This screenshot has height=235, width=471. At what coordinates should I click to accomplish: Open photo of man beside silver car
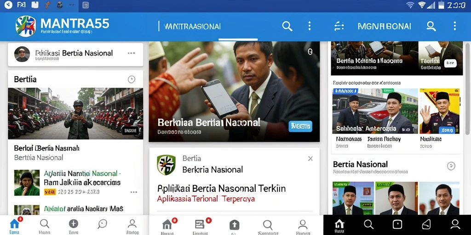(375, 111)
